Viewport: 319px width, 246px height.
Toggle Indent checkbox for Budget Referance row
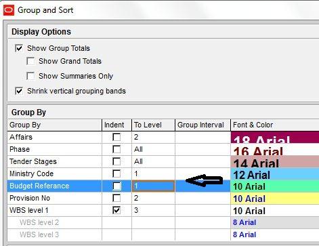click(x=116, y=186)
